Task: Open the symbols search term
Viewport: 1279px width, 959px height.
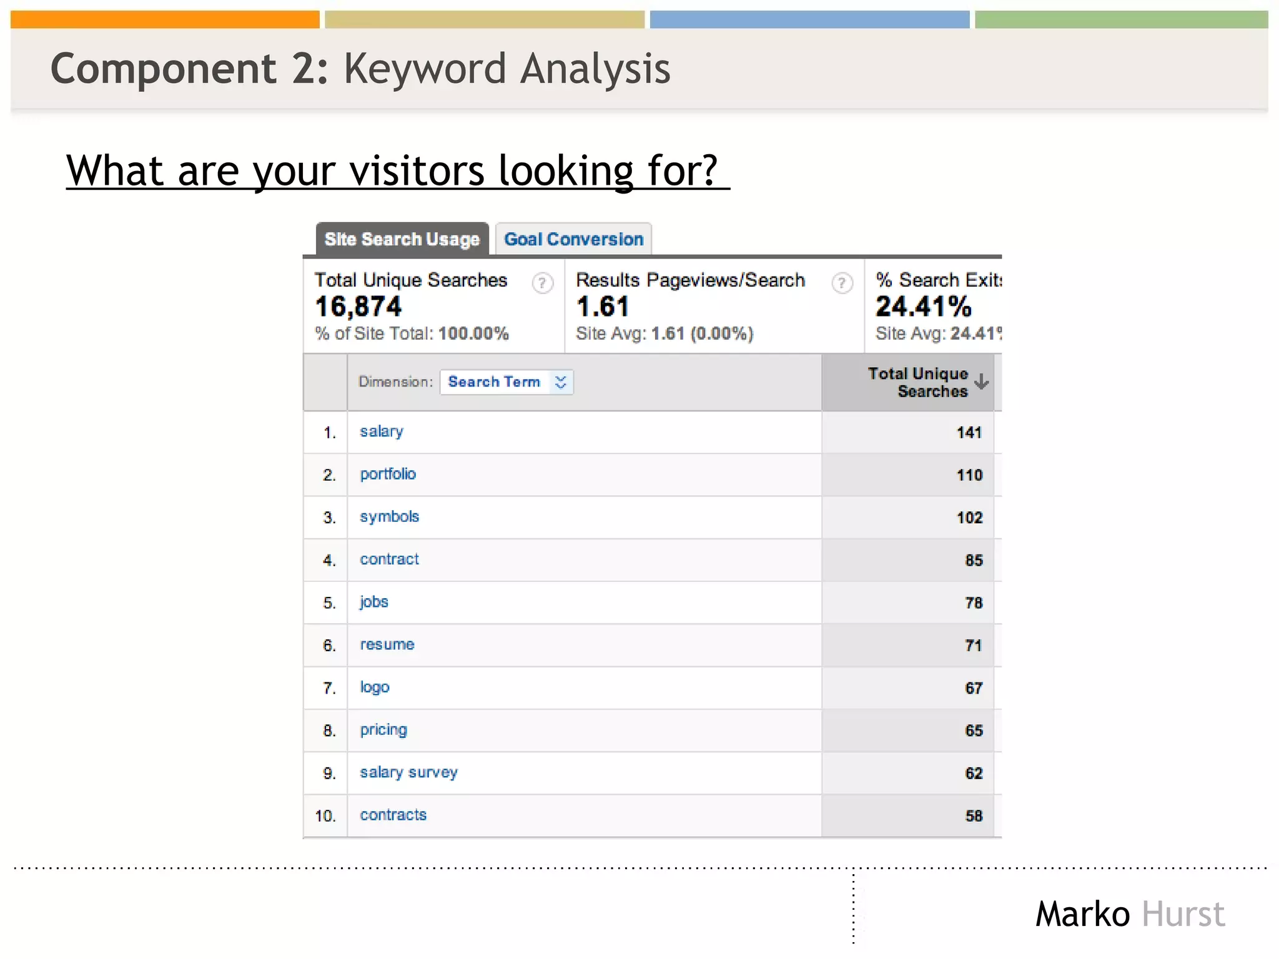Action: pos(389,517)
